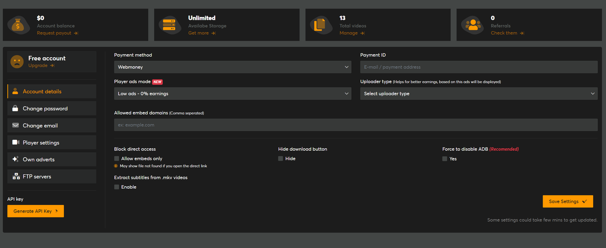Enable extract subtitles from .mkv checkbox
The height and width of the screenshot is (248, 606).
[x=116, y=187]
